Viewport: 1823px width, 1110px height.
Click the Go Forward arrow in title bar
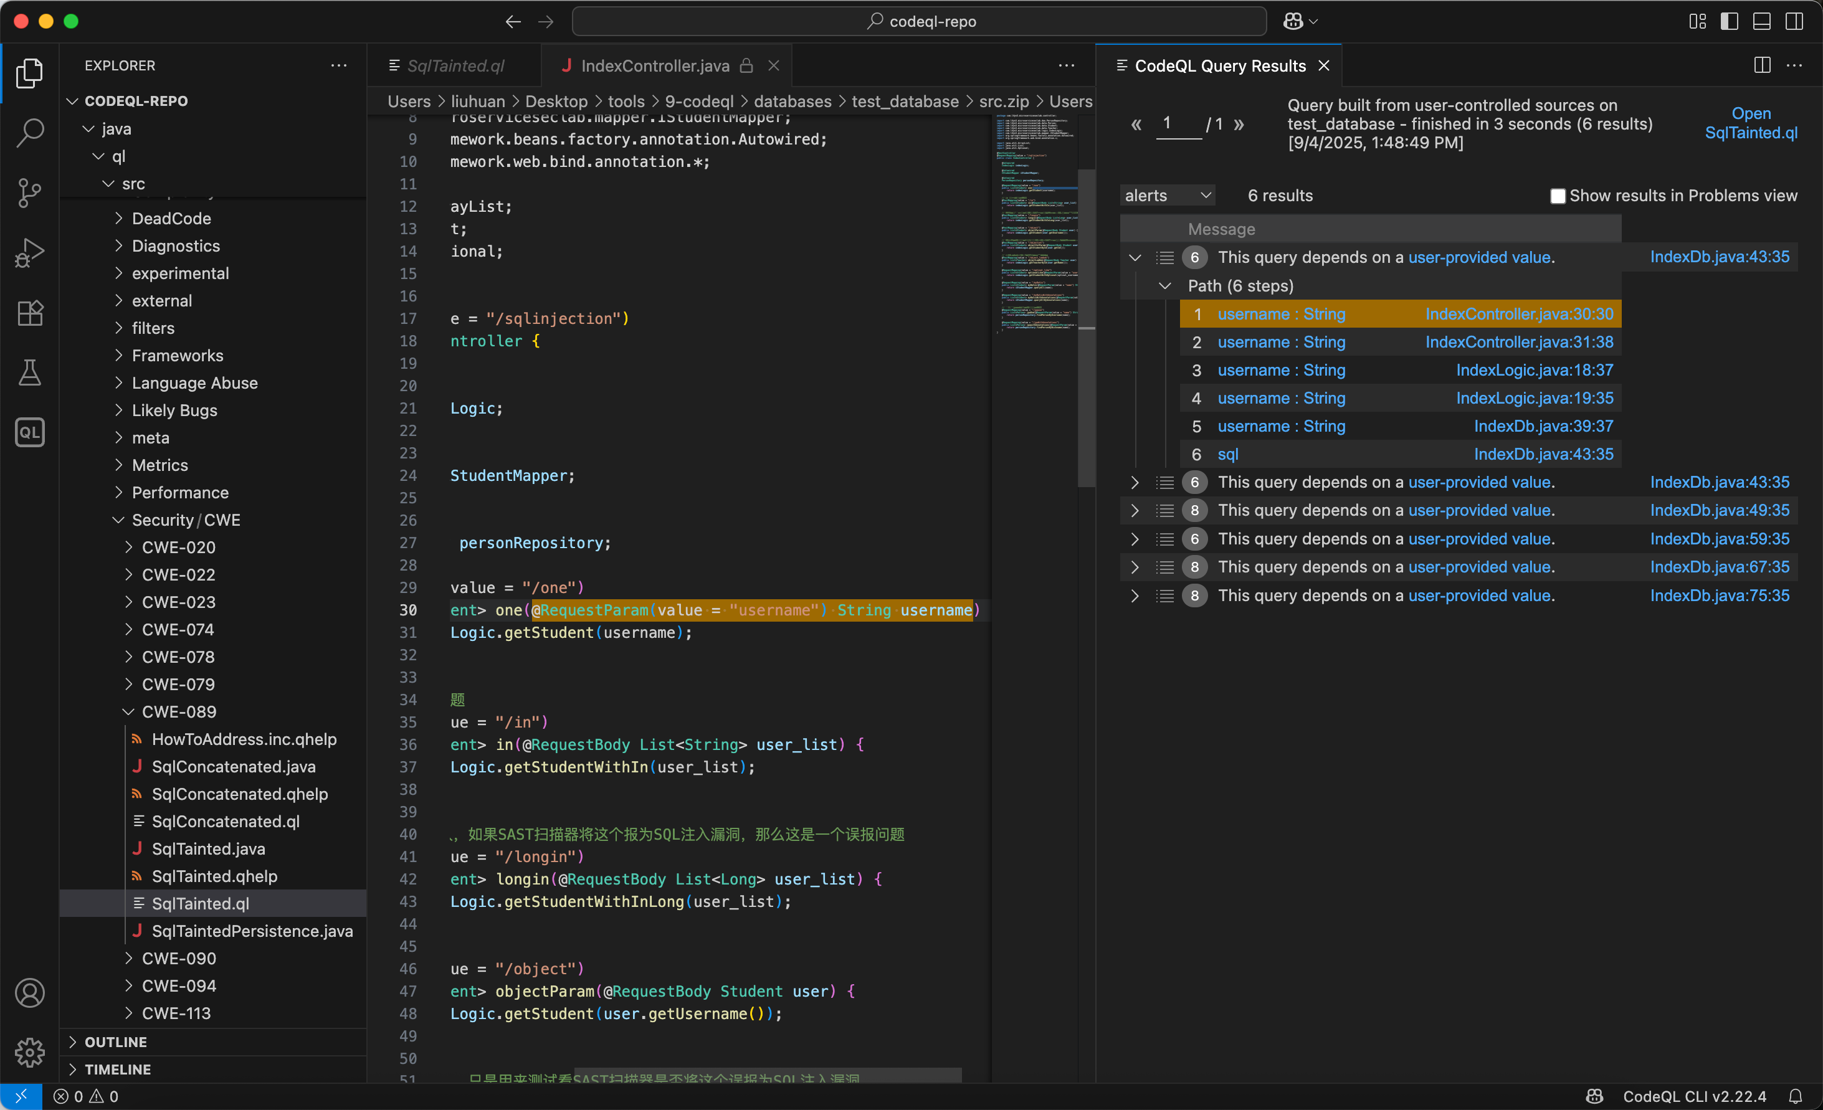[545, 21]
